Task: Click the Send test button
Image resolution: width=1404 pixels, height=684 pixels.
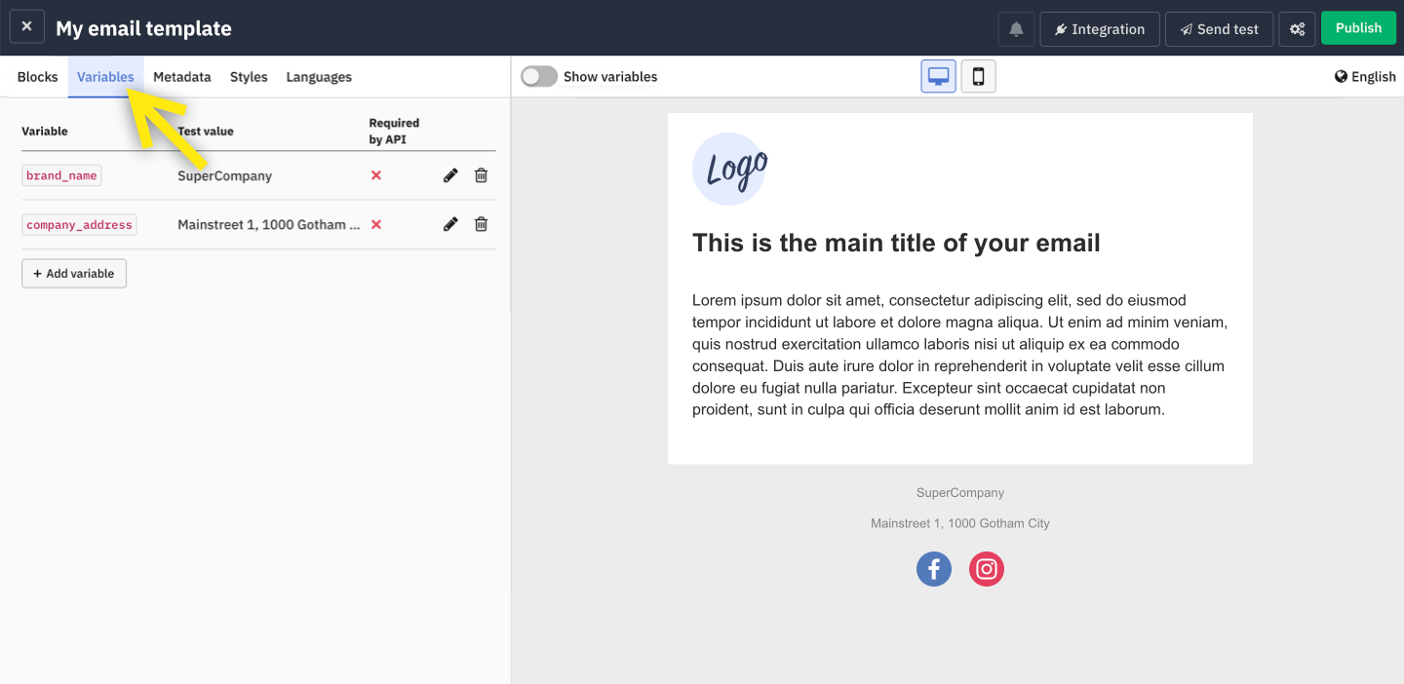Action: tap(1219, 29)
